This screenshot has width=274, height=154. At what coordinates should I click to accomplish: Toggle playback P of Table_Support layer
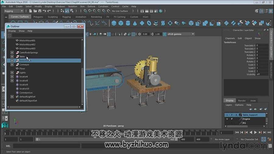232,115
